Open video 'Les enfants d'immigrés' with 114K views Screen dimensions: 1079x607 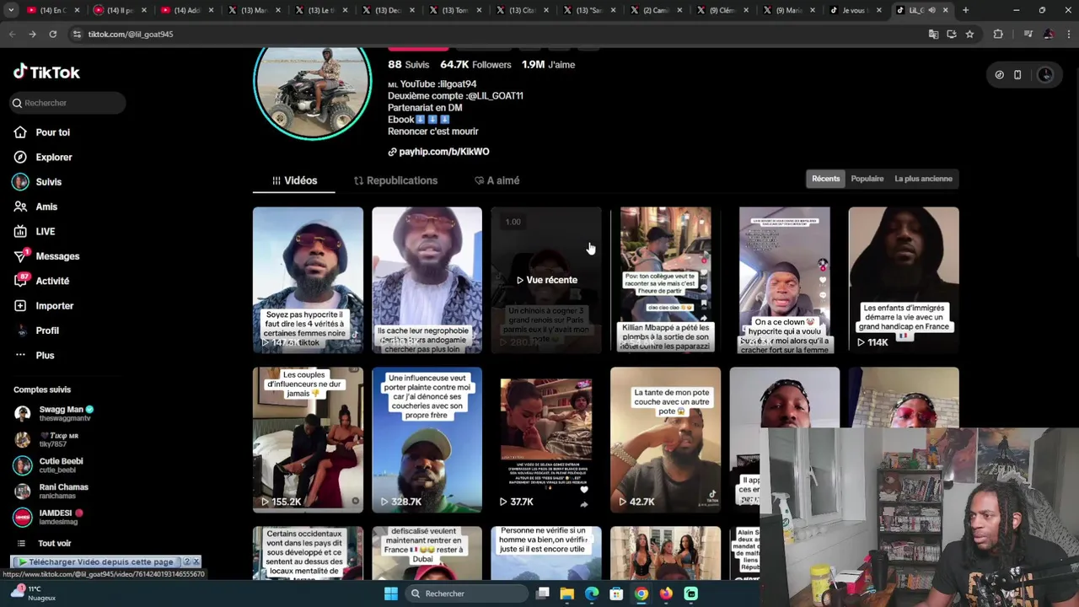tap(903, 280)
